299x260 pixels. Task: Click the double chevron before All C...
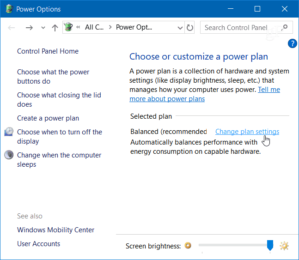[78, 27]
